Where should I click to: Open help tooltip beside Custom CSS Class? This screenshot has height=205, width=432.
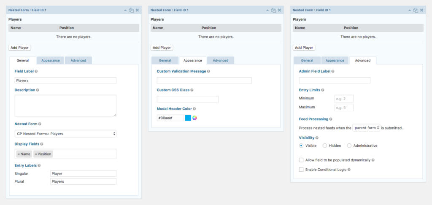[x=192, y=90]
